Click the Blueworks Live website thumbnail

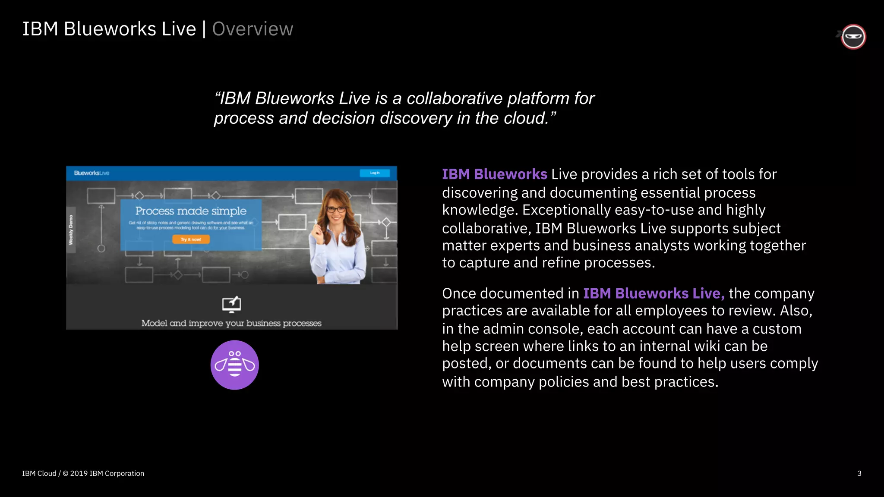(x=232, y=248)
